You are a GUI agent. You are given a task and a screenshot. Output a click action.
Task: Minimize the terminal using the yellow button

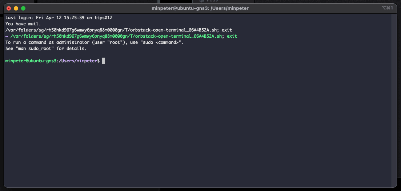16,8
